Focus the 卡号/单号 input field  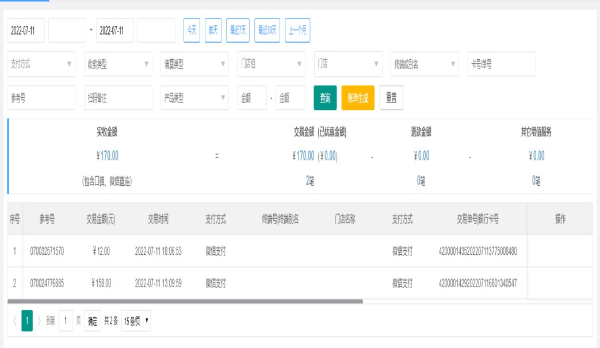(x=501, y=64)
